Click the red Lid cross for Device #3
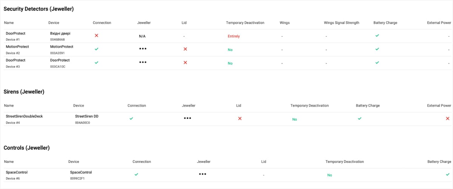 pyautogui.click(x=185, y=62)
